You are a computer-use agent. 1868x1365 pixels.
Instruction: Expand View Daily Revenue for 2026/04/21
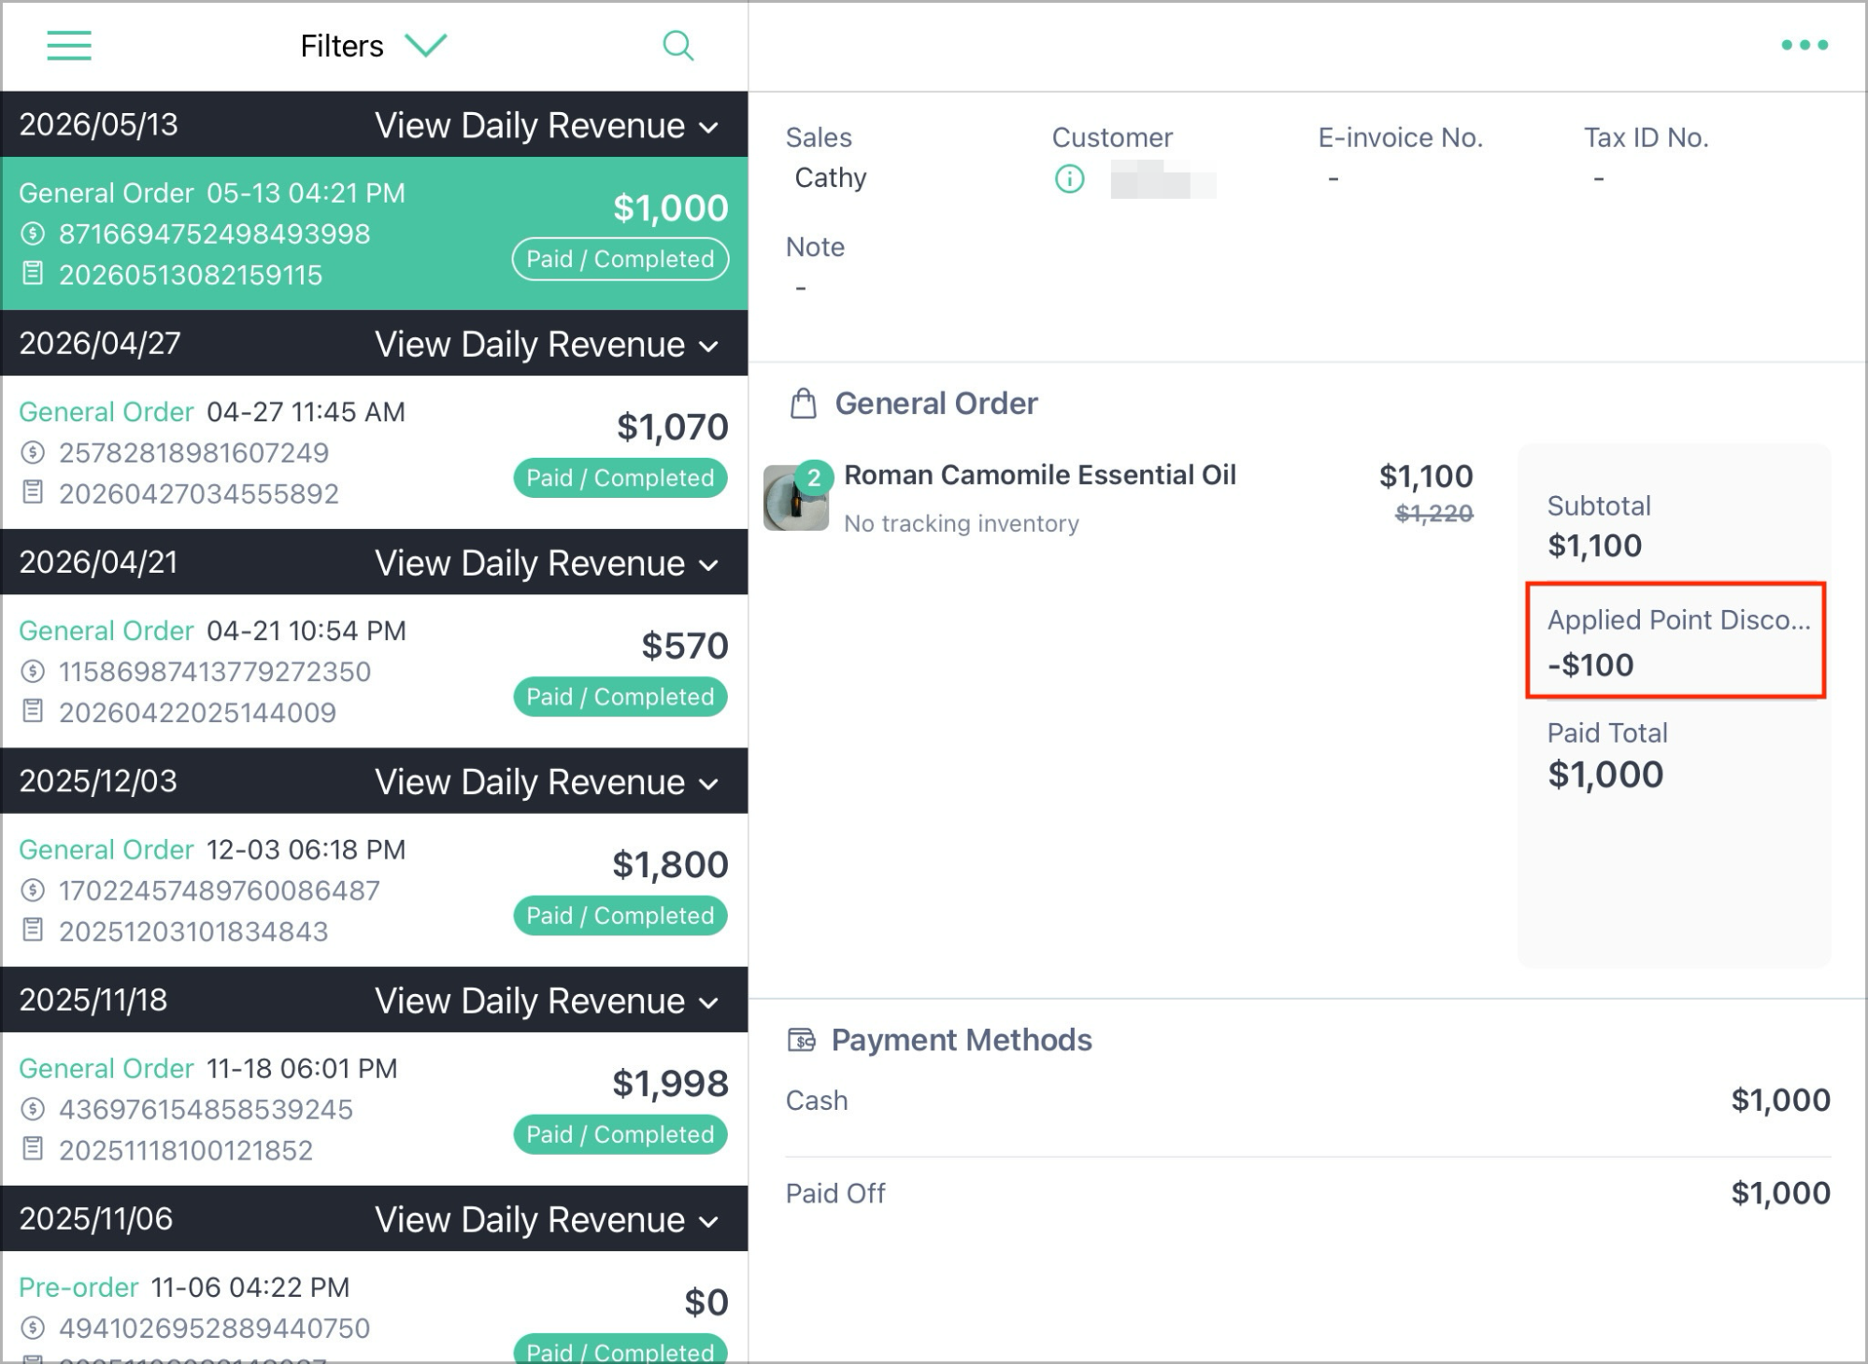point(547,562)
